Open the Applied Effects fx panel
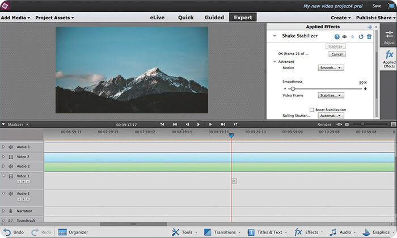The image size is (397, 238). (x=389, y=59)
